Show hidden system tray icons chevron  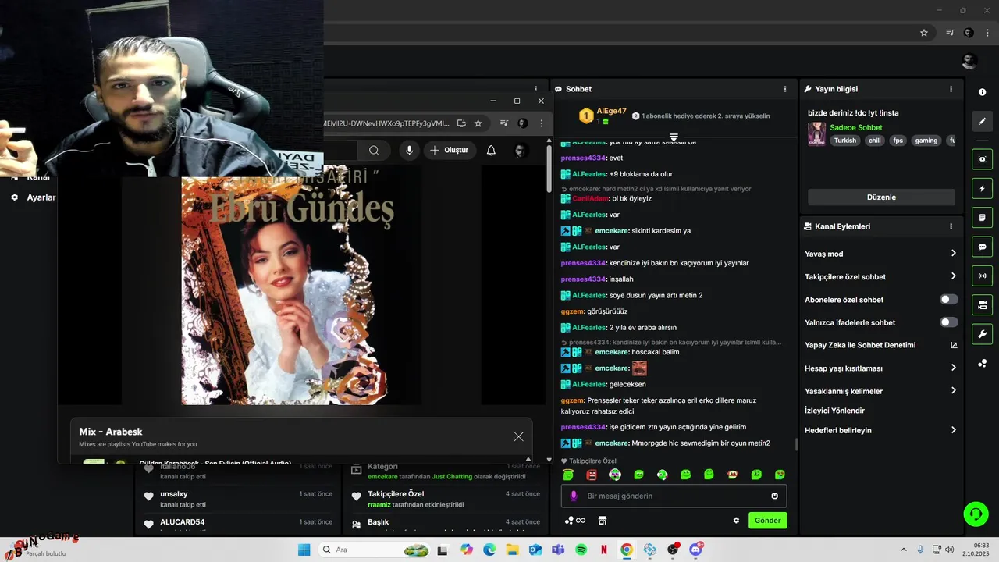[x=904, y=550]
